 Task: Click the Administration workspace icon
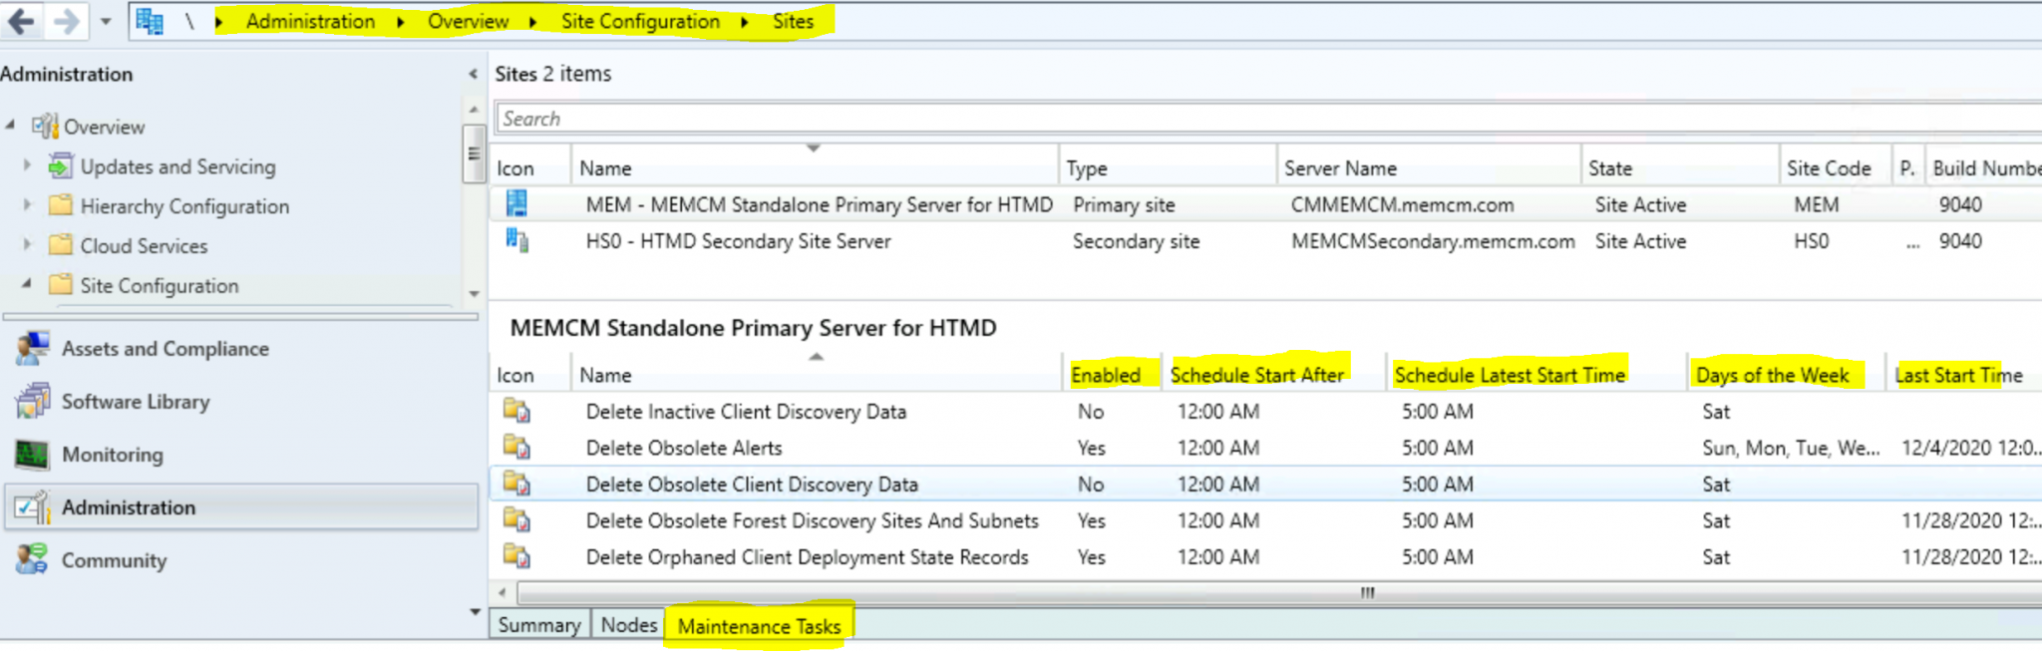(32, 507)
